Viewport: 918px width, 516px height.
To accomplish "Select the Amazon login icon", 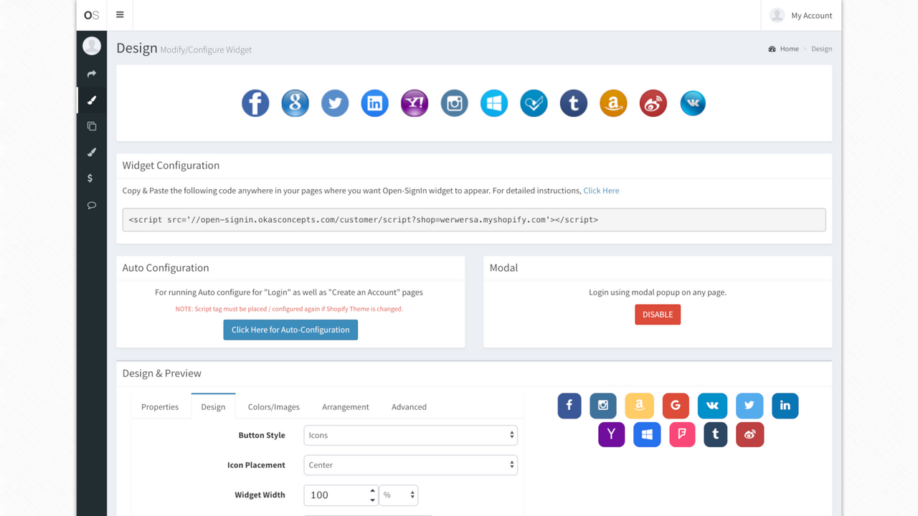I will coord(613,103).
